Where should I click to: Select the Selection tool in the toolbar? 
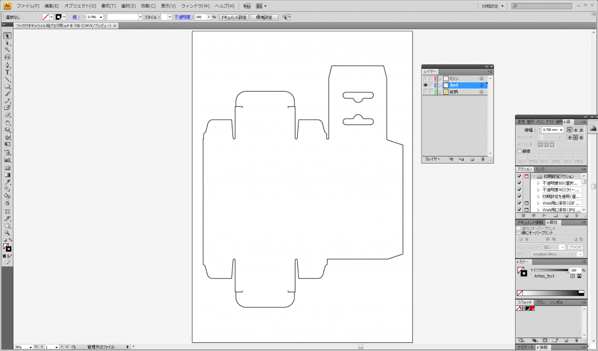tap(8, 36)
